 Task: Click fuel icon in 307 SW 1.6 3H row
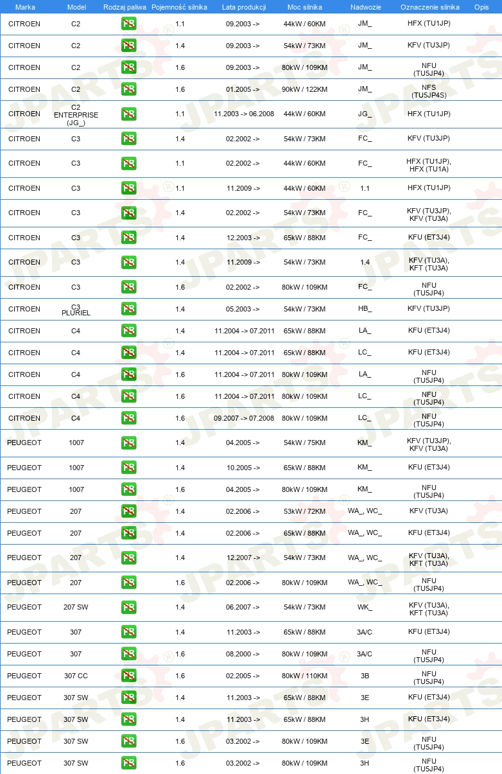pyautogui.click(x=128, y=763)
